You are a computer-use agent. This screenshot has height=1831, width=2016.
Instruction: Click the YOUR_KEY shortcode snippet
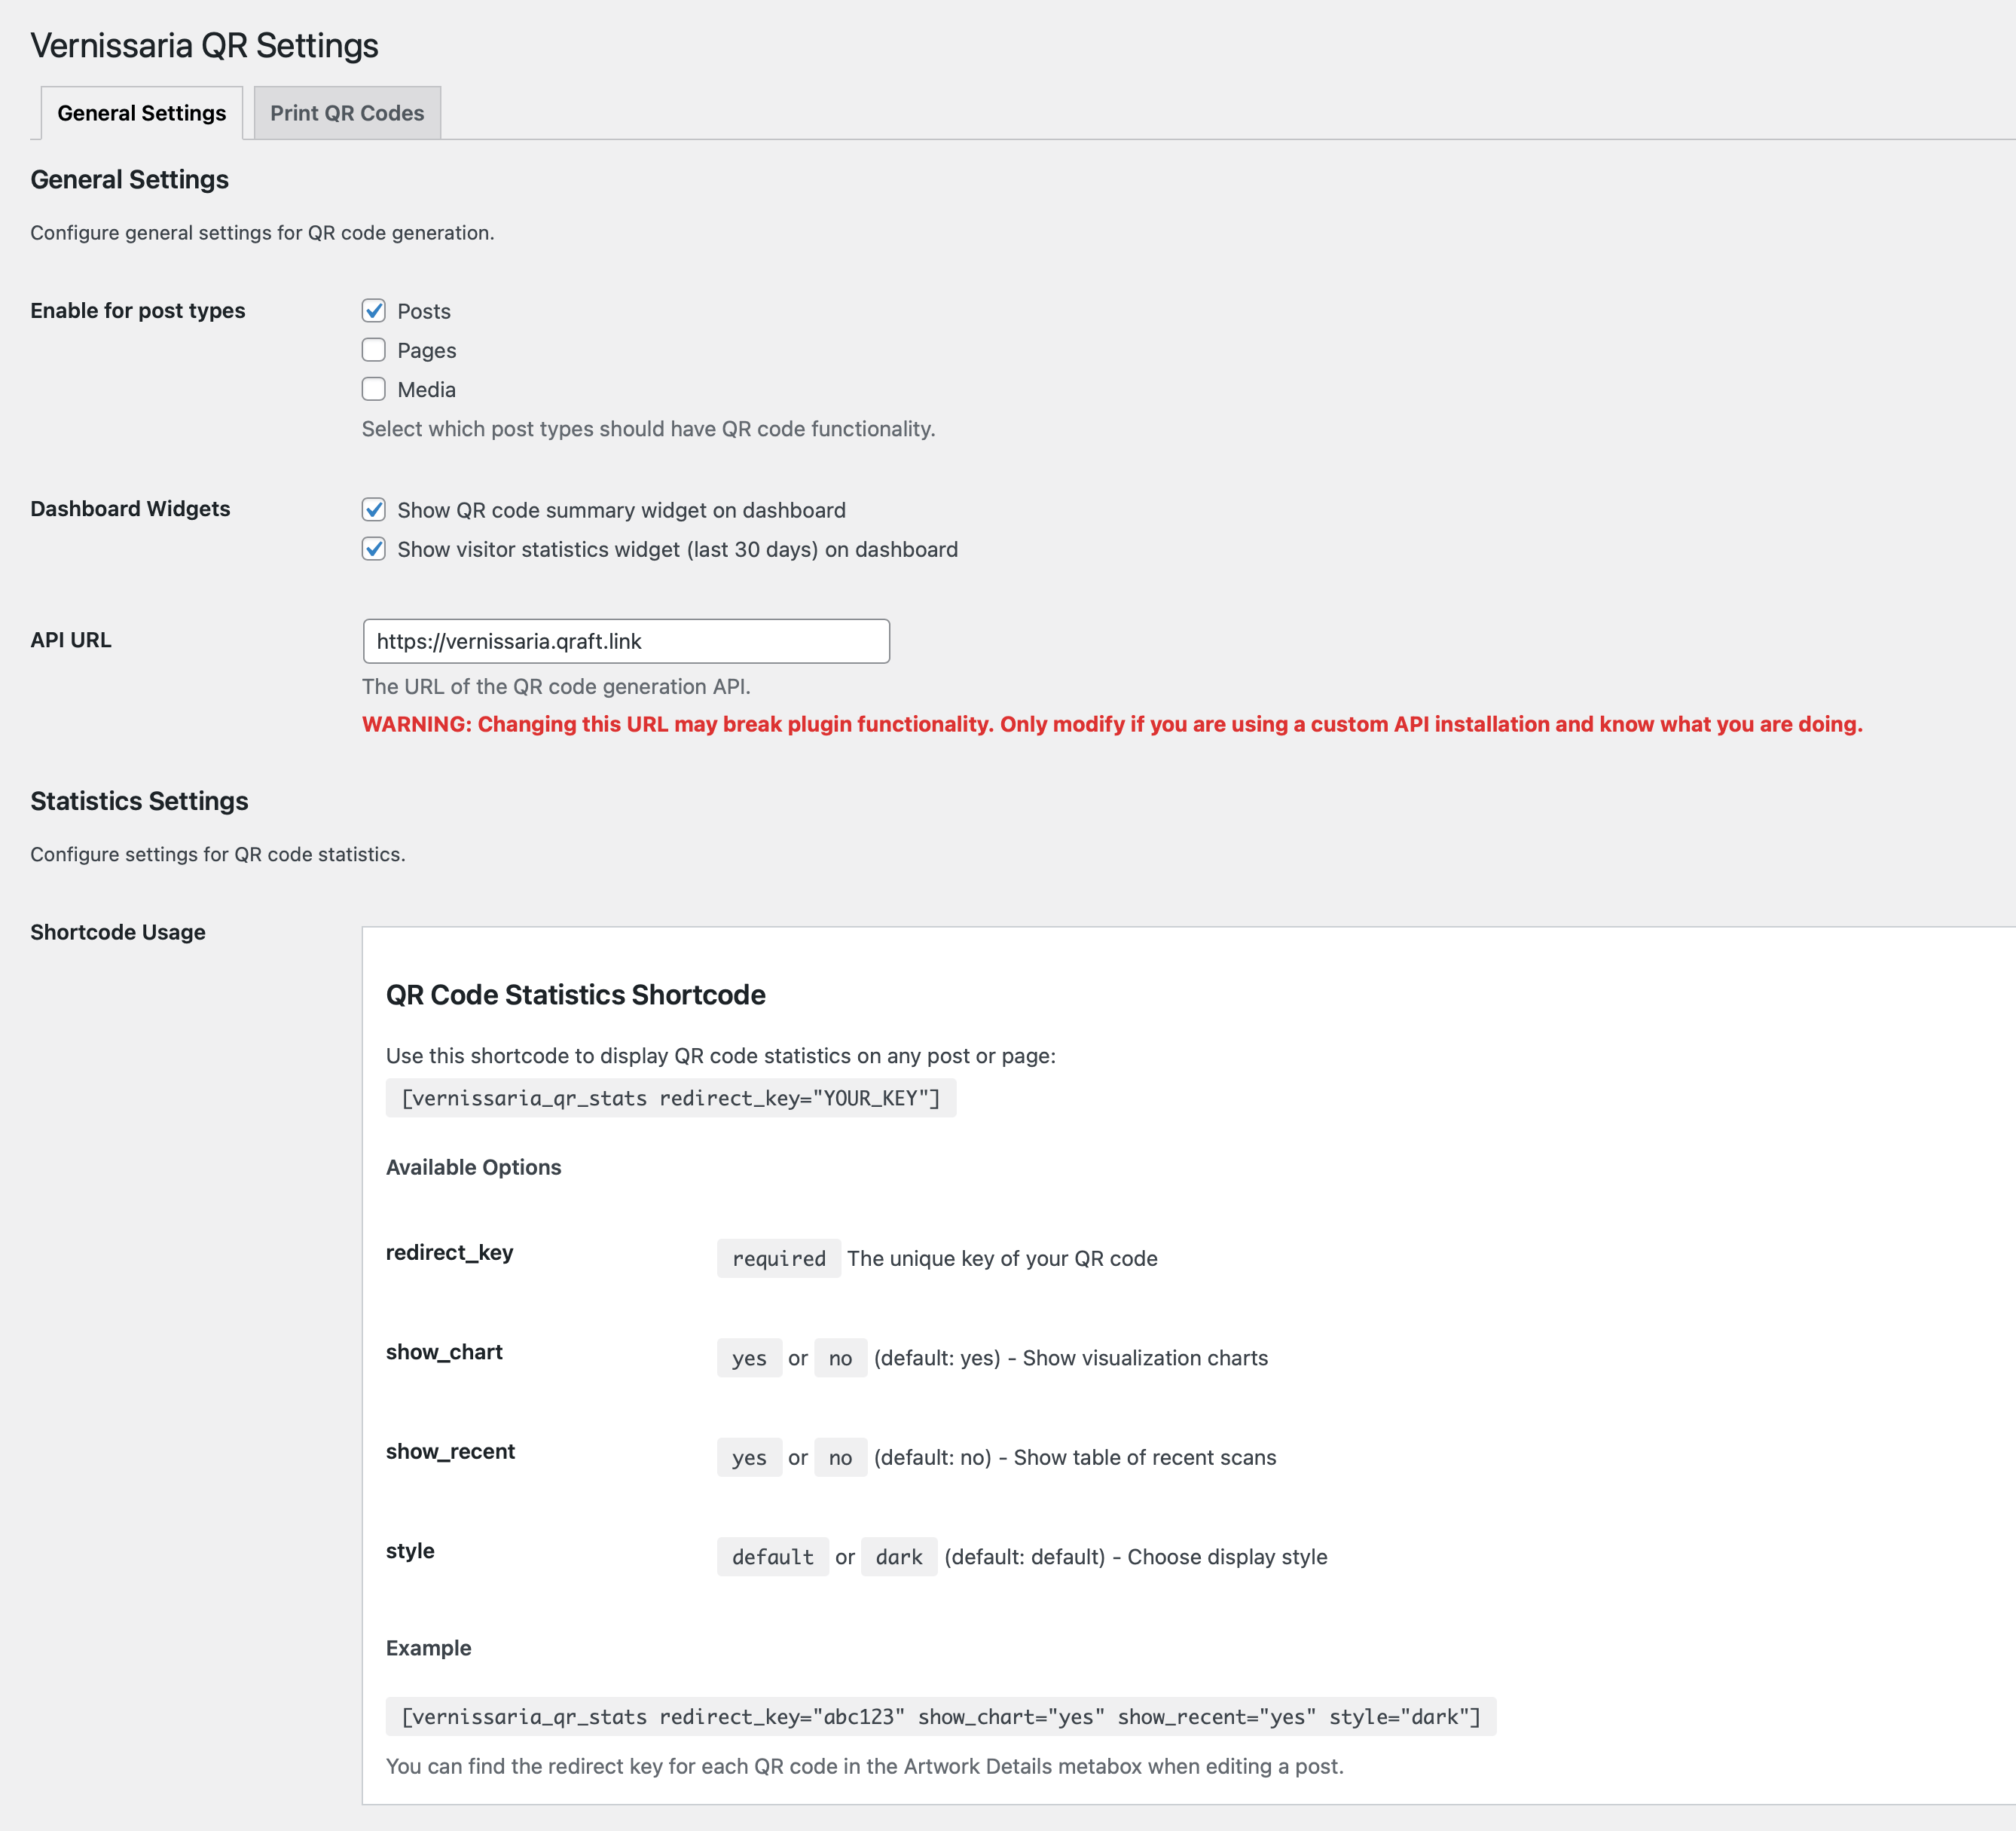(670, 1098)
